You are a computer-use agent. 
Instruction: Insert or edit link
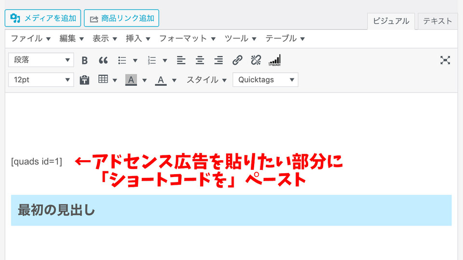click(x=237, y=60)
